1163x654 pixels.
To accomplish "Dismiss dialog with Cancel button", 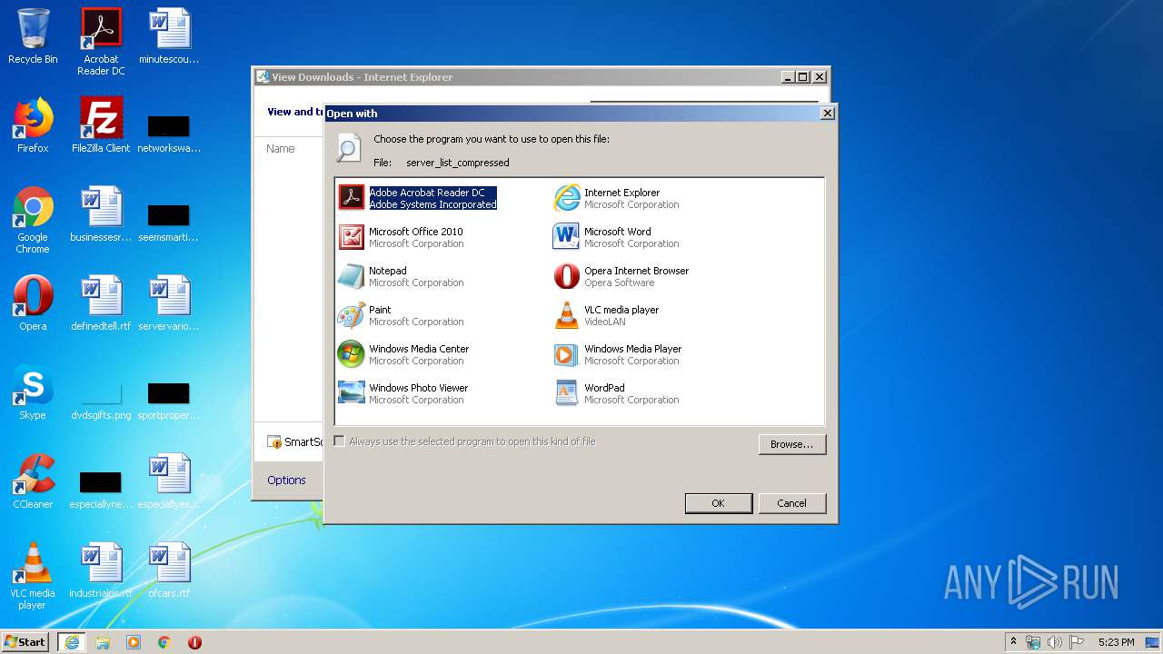I will (791, 503).
